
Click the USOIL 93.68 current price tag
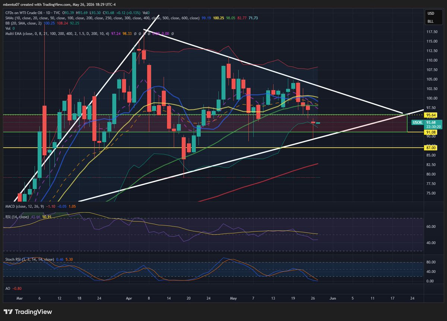[427, 124]
